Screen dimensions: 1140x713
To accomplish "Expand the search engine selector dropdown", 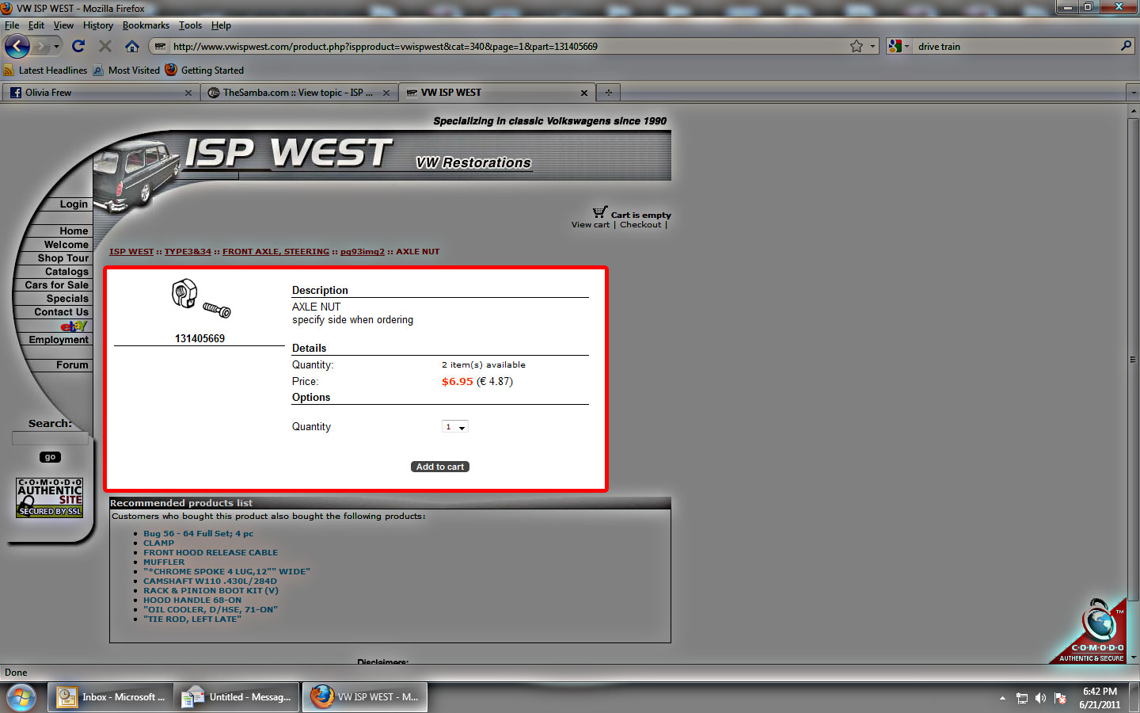I will [899, 47].
